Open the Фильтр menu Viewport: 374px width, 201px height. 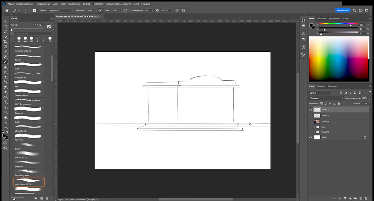(x=86, y=3)
